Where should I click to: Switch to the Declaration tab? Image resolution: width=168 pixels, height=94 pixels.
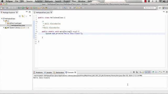[x=59, y=73]
